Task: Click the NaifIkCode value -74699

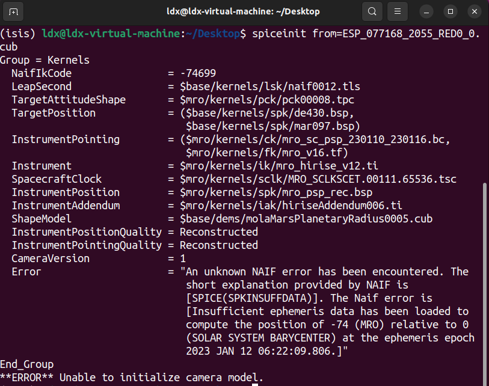Action: (200, 73)
